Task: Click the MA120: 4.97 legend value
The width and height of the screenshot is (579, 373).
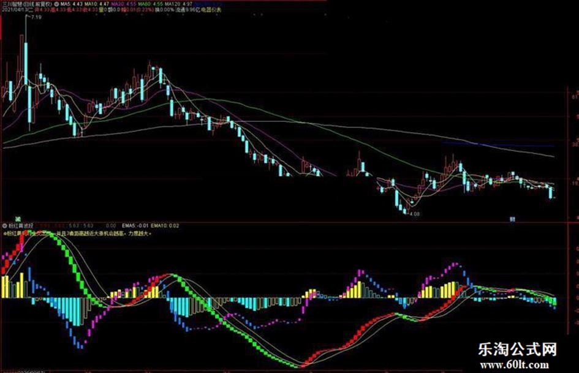Action: tap(179, 4)
